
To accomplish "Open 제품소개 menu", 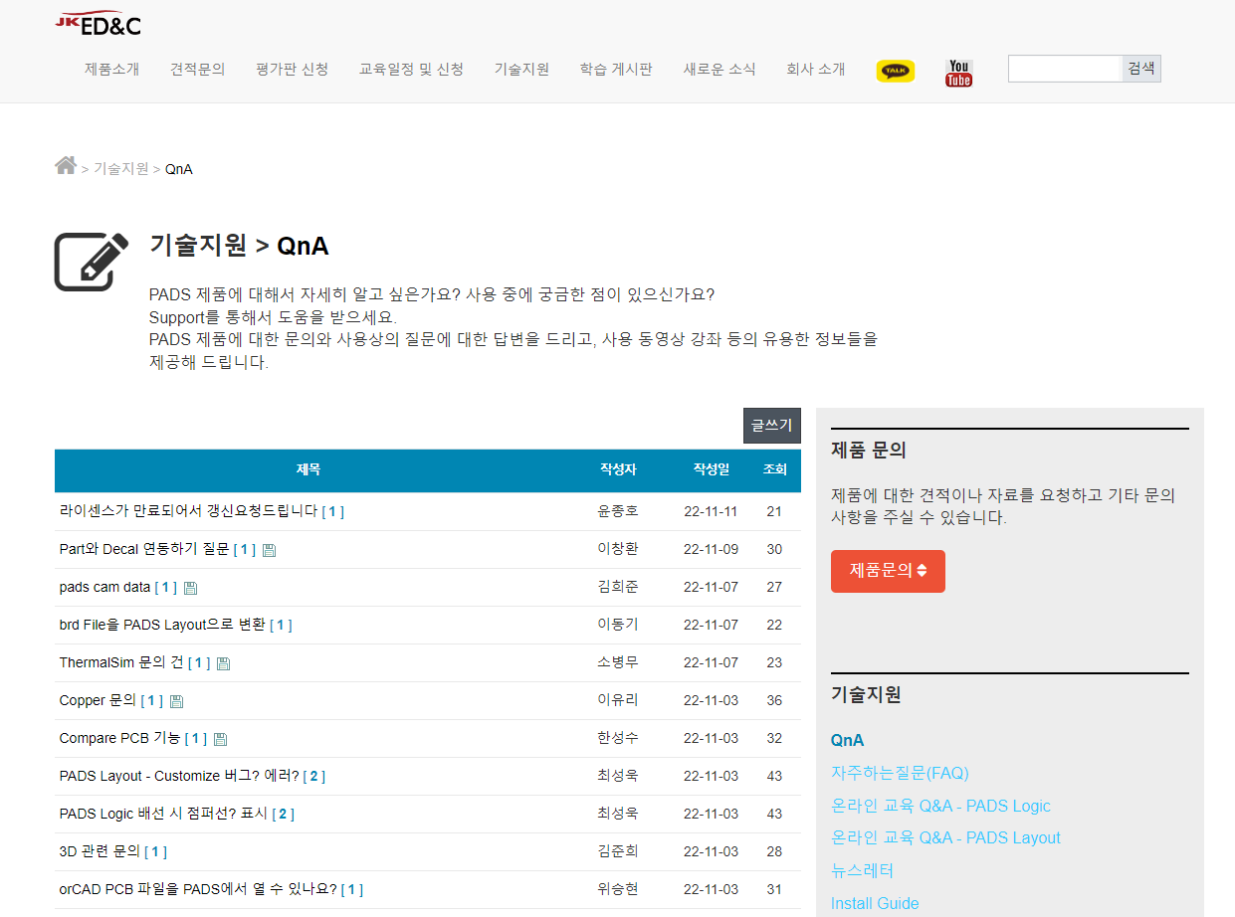I will tap(112, 69).
